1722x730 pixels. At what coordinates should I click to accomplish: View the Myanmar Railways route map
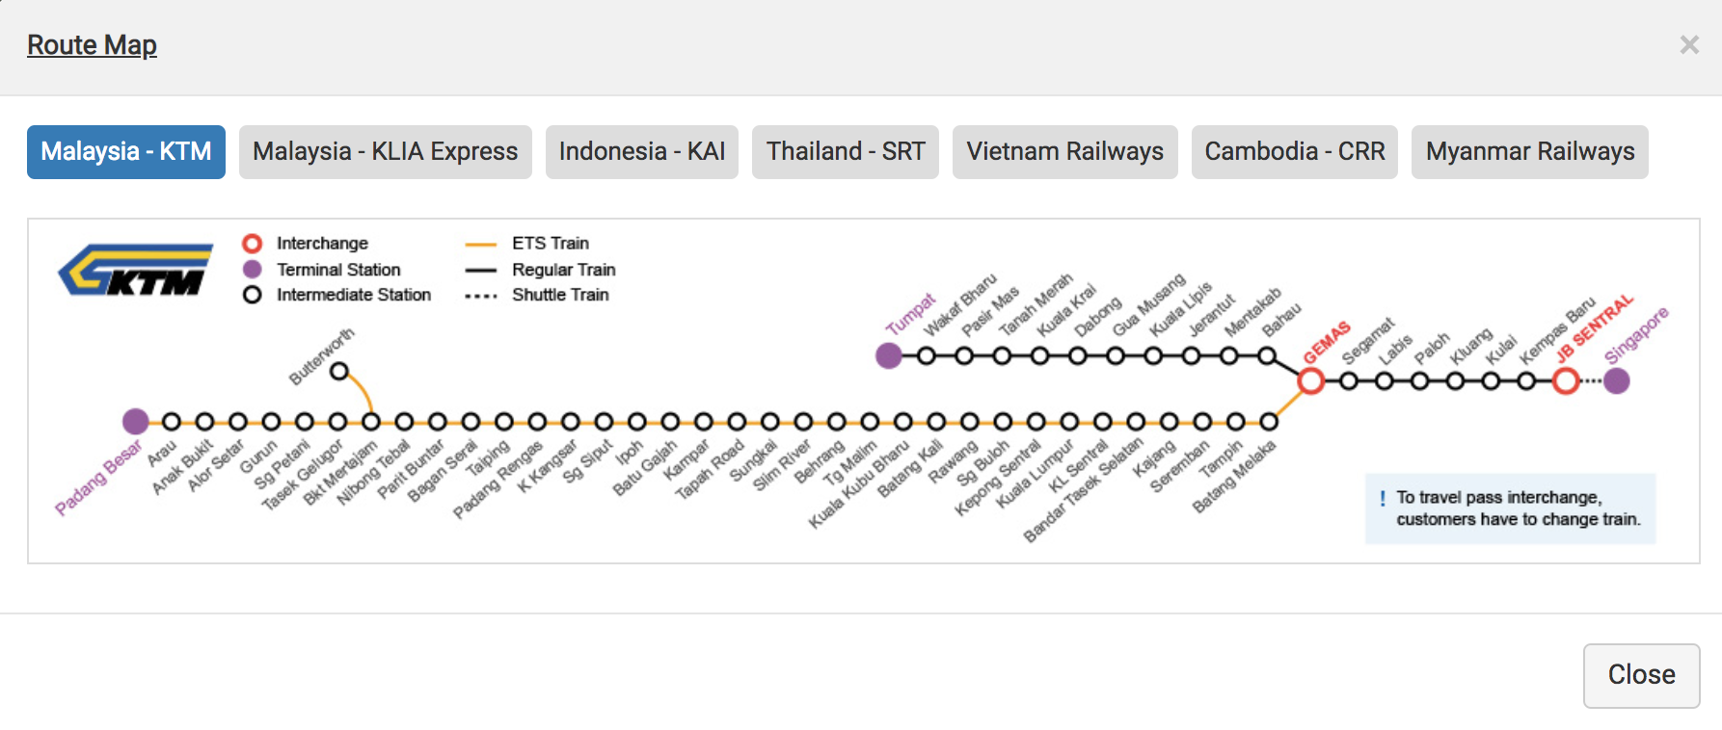[x=1529, y=152]
